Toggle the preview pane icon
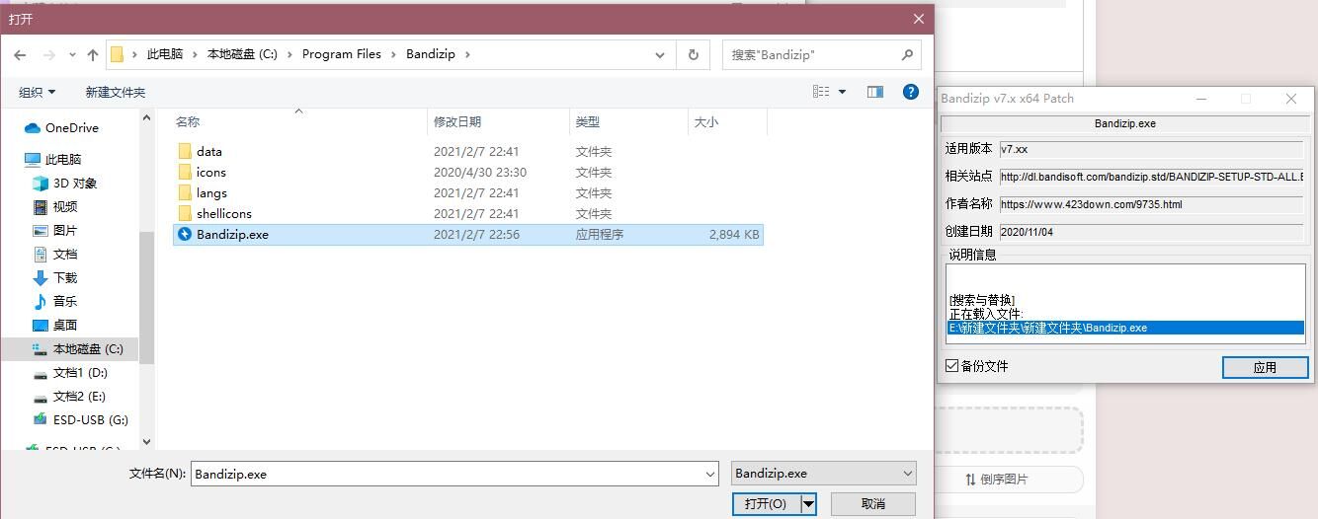 pos(874,92)
